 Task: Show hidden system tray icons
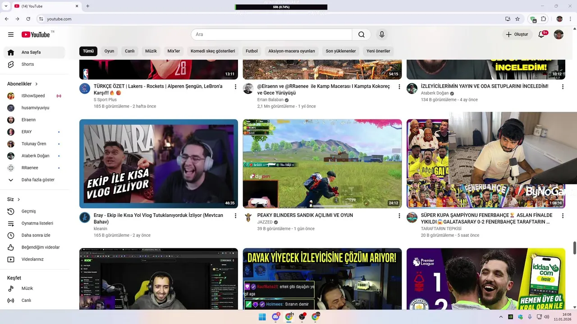click(500, 317)
